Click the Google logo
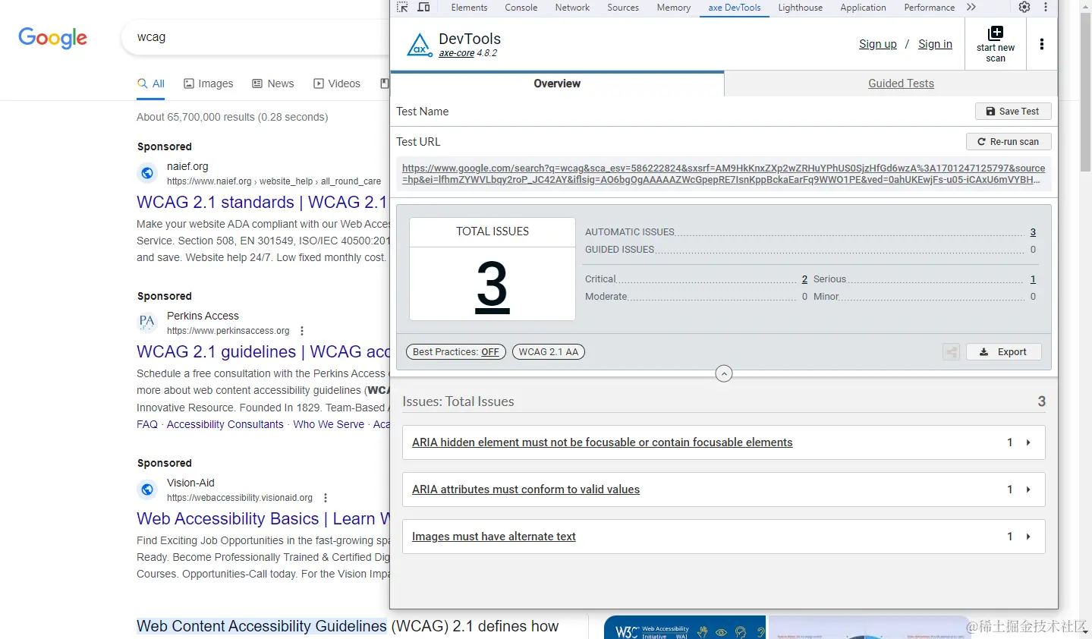This screenshot has width=1092, height=639. pyautogui.click(x=52, y=38)
